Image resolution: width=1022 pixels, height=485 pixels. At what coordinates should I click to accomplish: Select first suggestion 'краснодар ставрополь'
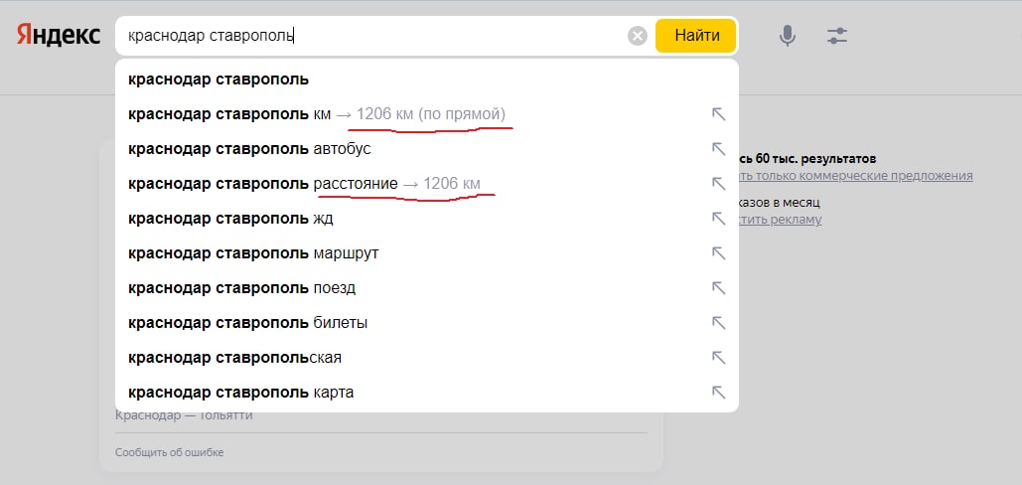click(219, 80)
